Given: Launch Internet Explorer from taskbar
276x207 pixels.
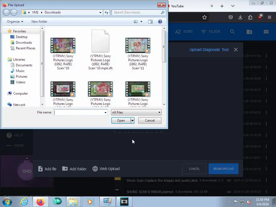Looking at the screenshot, I should click(x=24, y=202).
